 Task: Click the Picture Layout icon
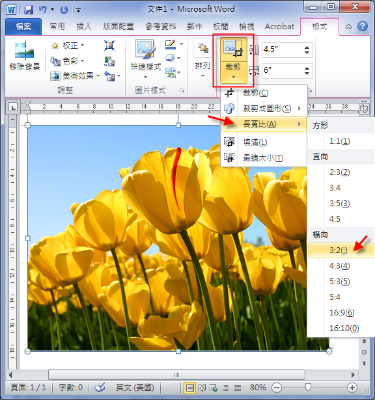(171, 72)
